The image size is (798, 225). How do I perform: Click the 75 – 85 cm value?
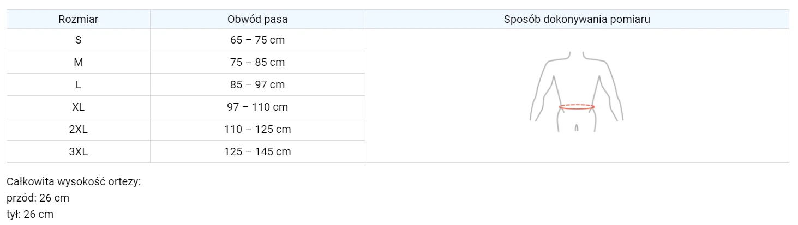tap(257, 62)
